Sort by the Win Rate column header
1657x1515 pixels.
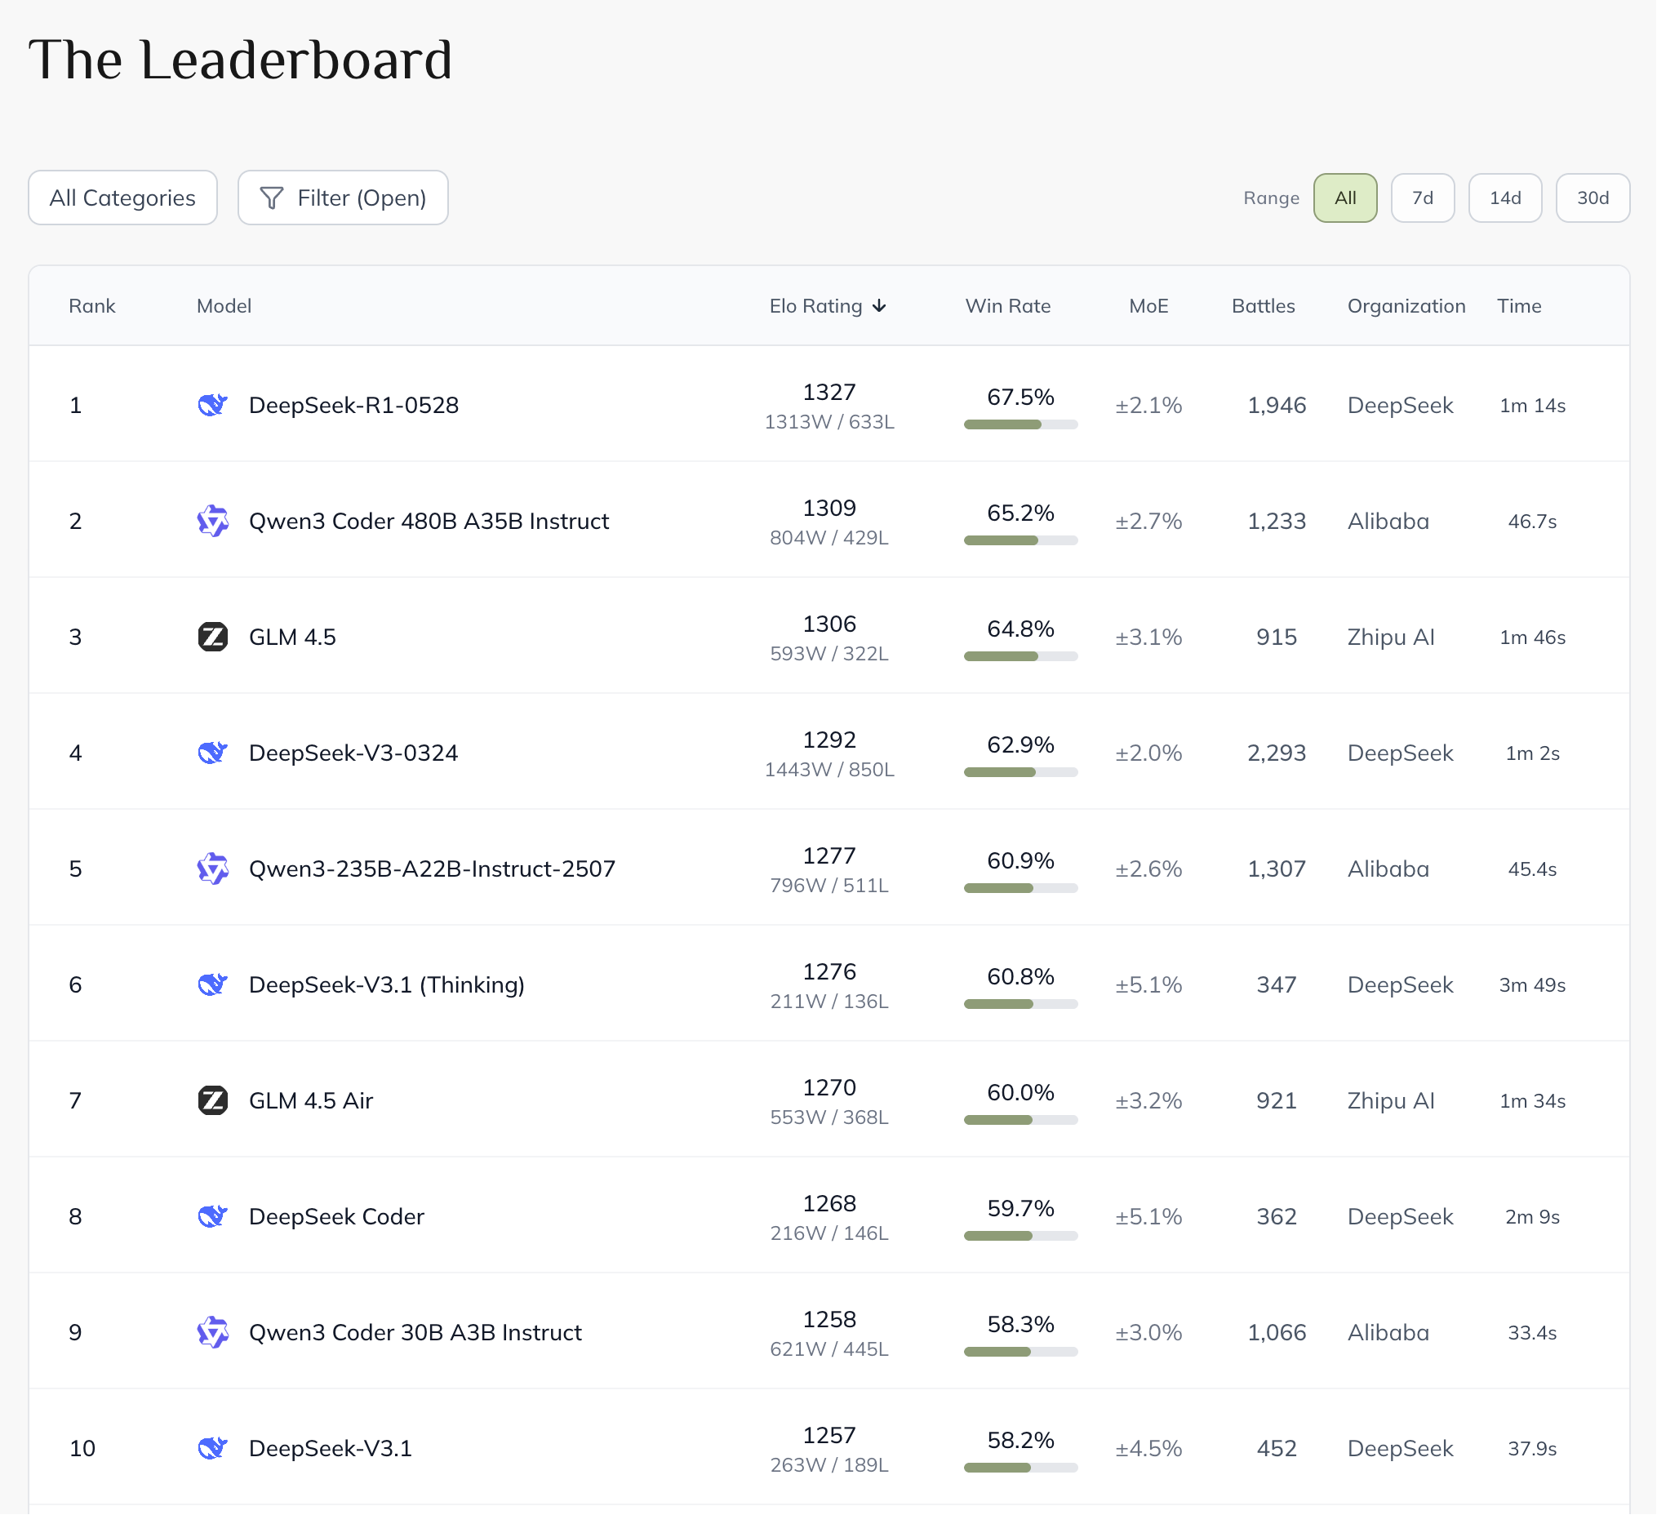(1008, 307)
